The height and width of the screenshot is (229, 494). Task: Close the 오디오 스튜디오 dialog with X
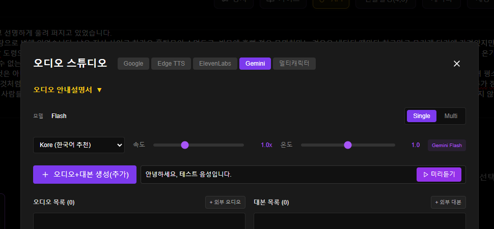click(457, 64)
